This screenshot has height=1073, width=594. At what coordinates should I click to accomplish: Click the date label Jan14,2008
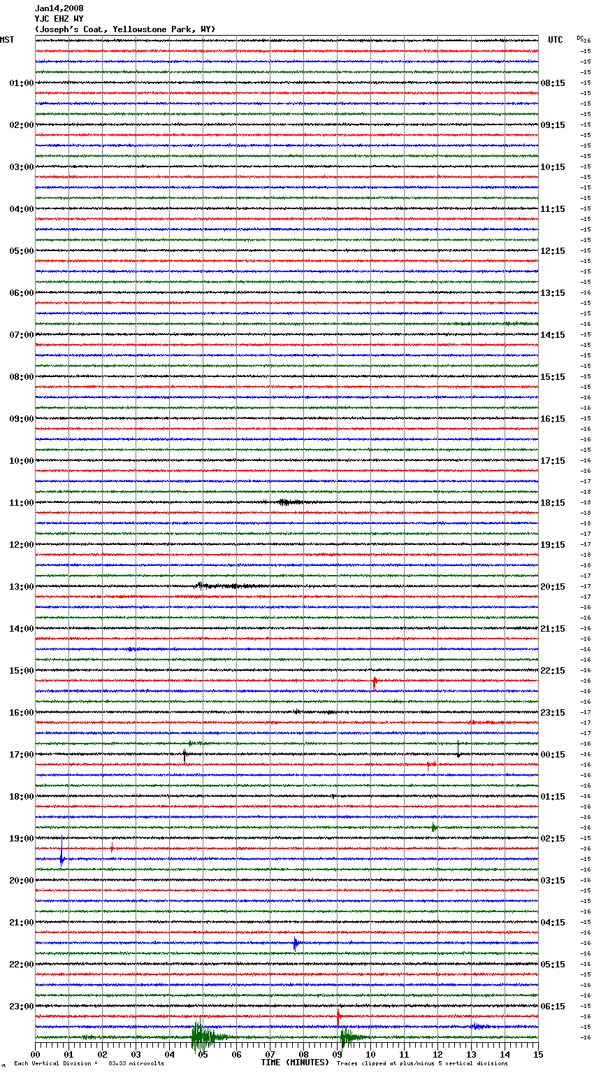59,8
